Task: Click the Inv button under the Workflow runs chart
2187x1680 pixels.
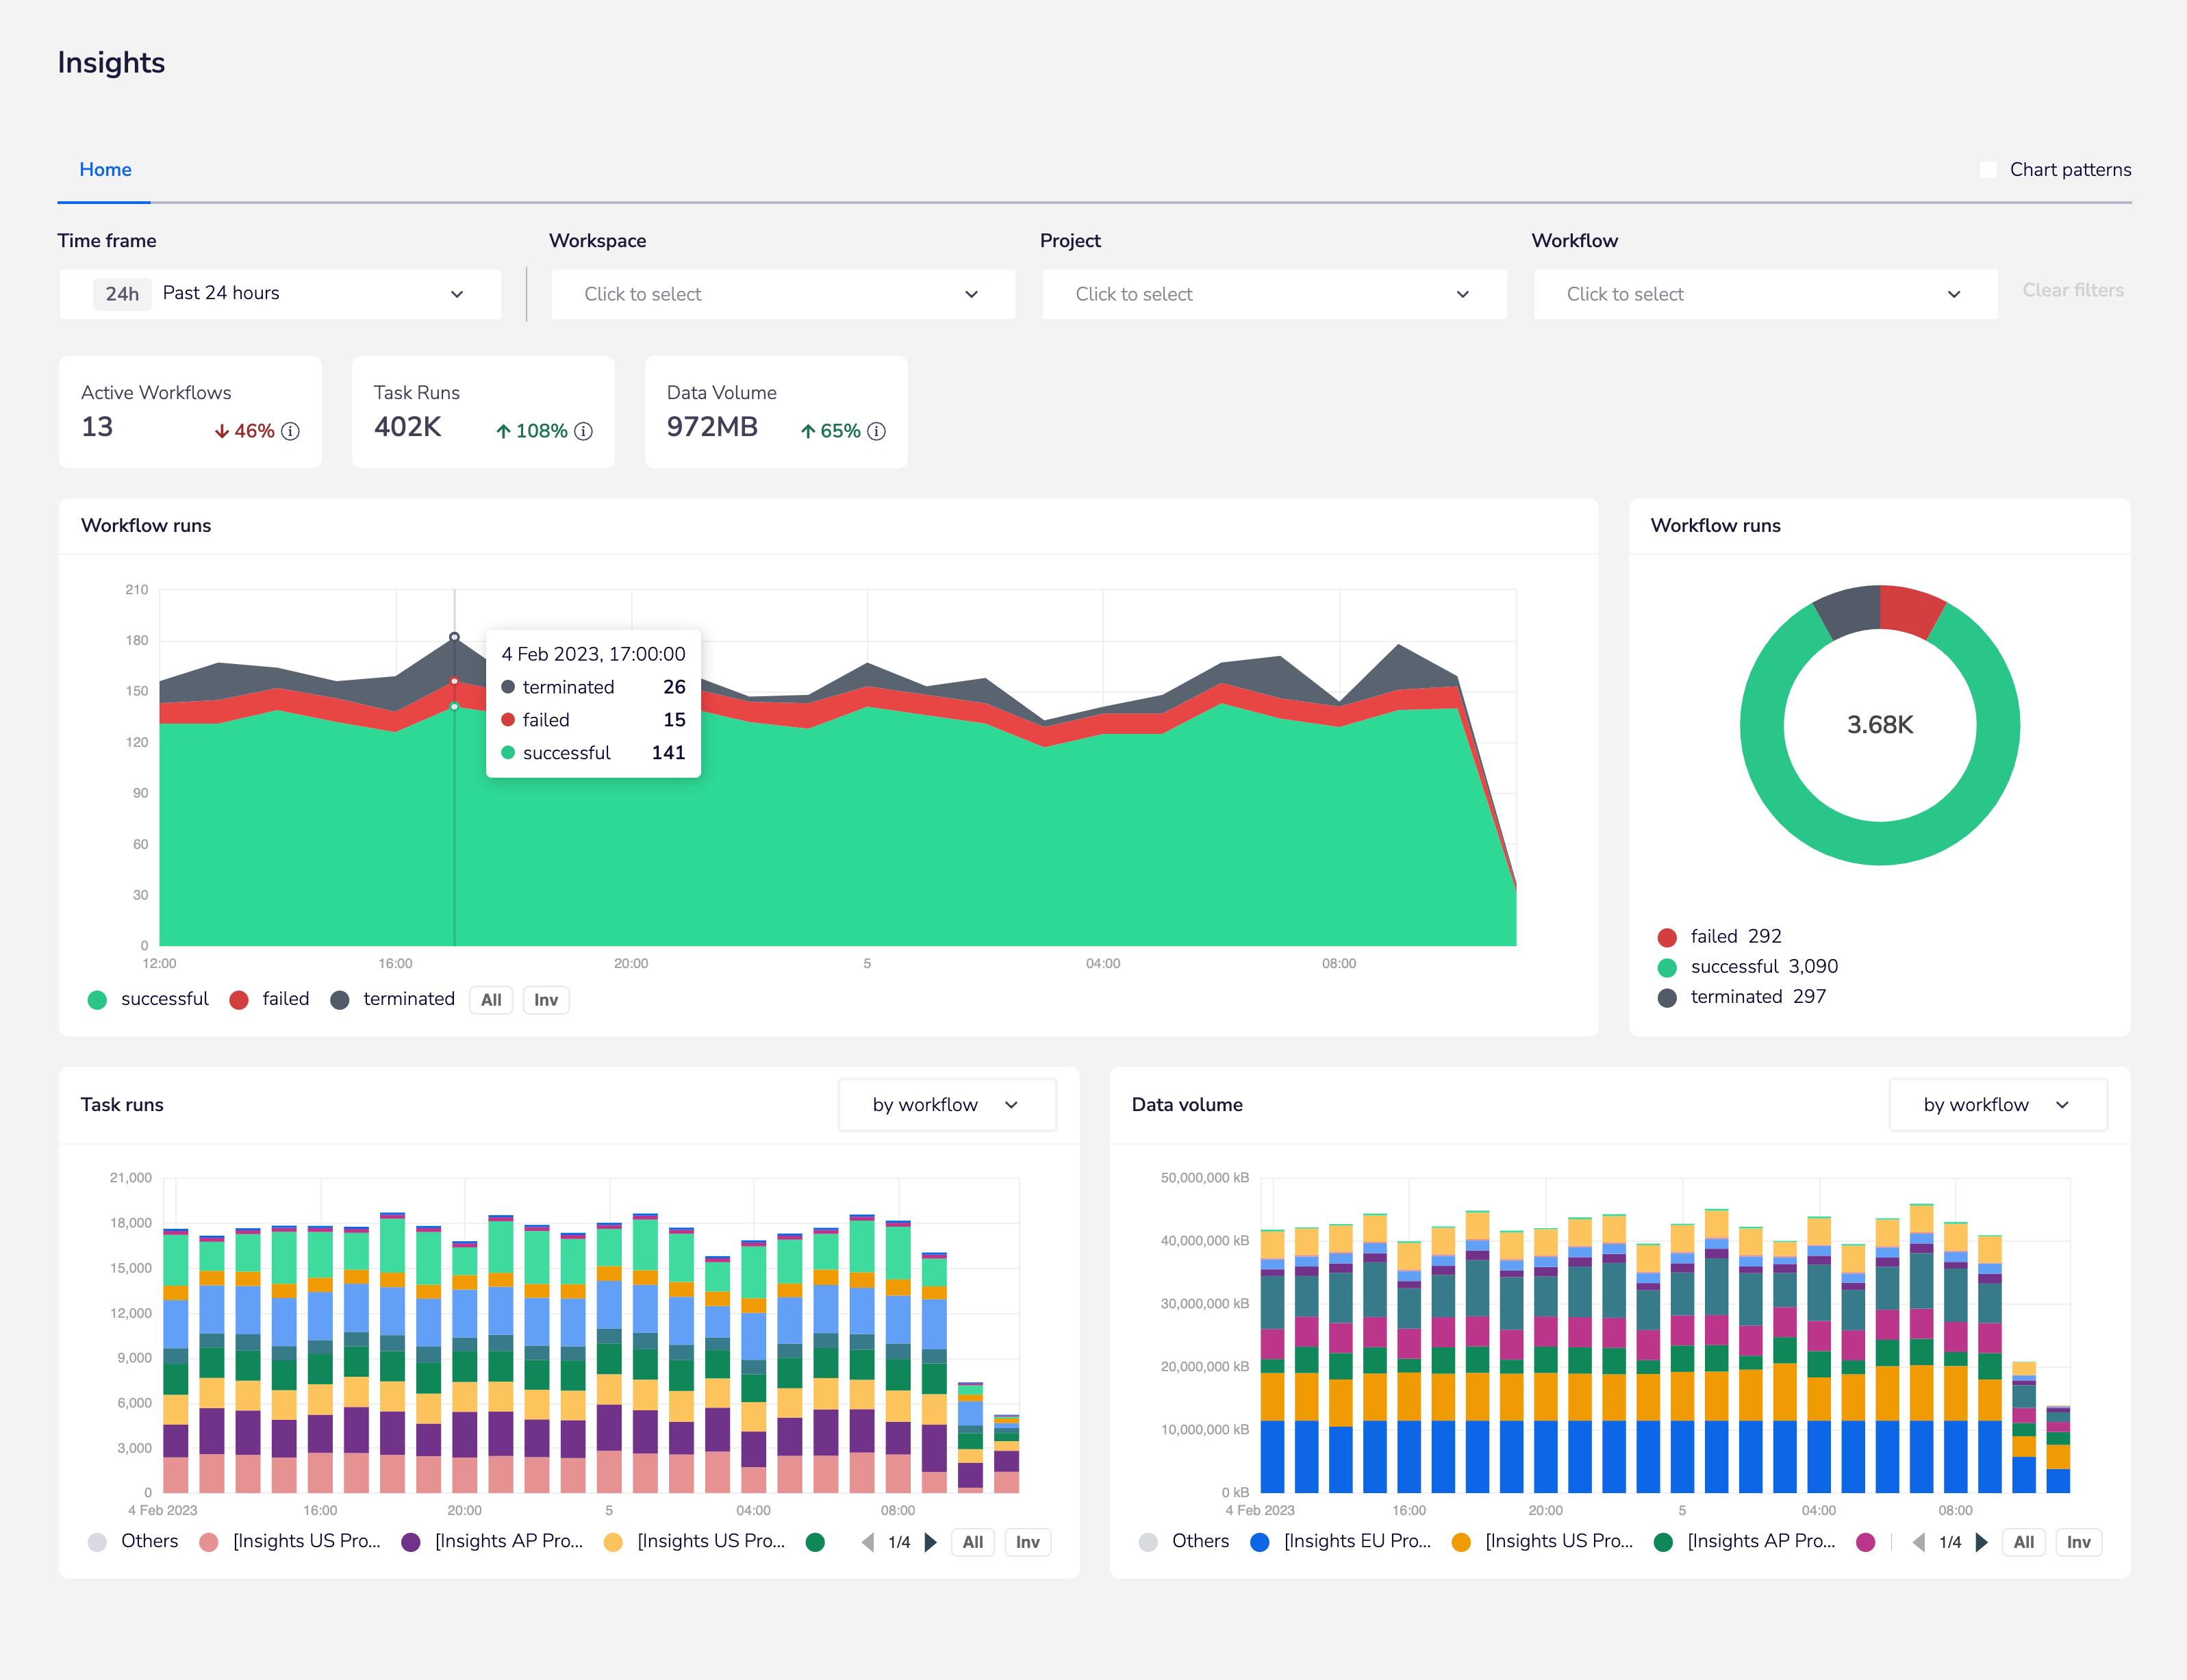Action: point(545,999)
